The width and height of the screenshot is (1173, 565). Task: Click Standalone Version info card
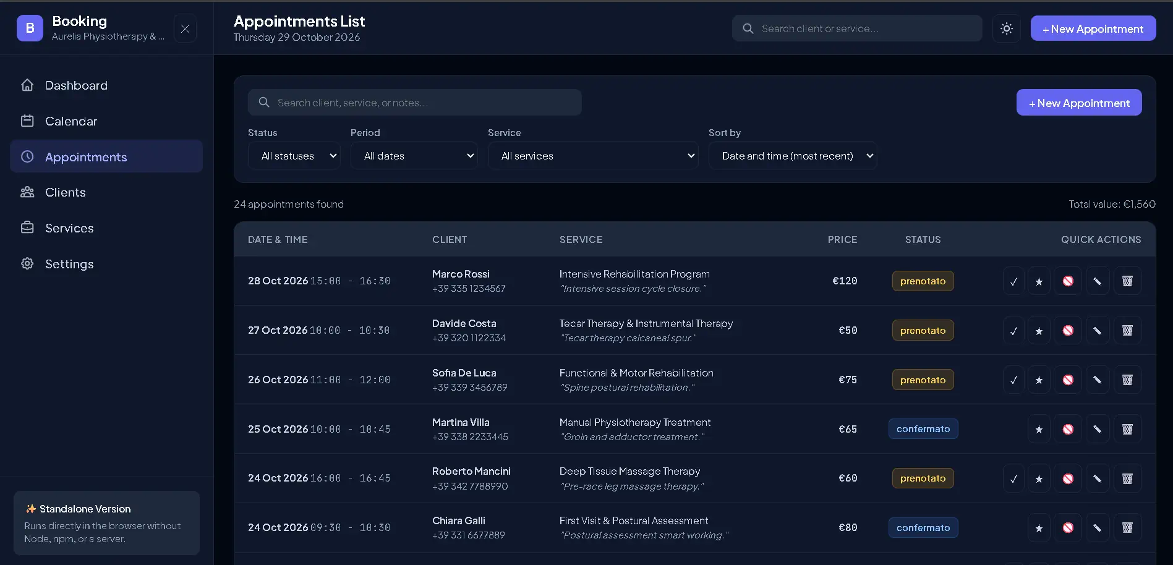106,523
